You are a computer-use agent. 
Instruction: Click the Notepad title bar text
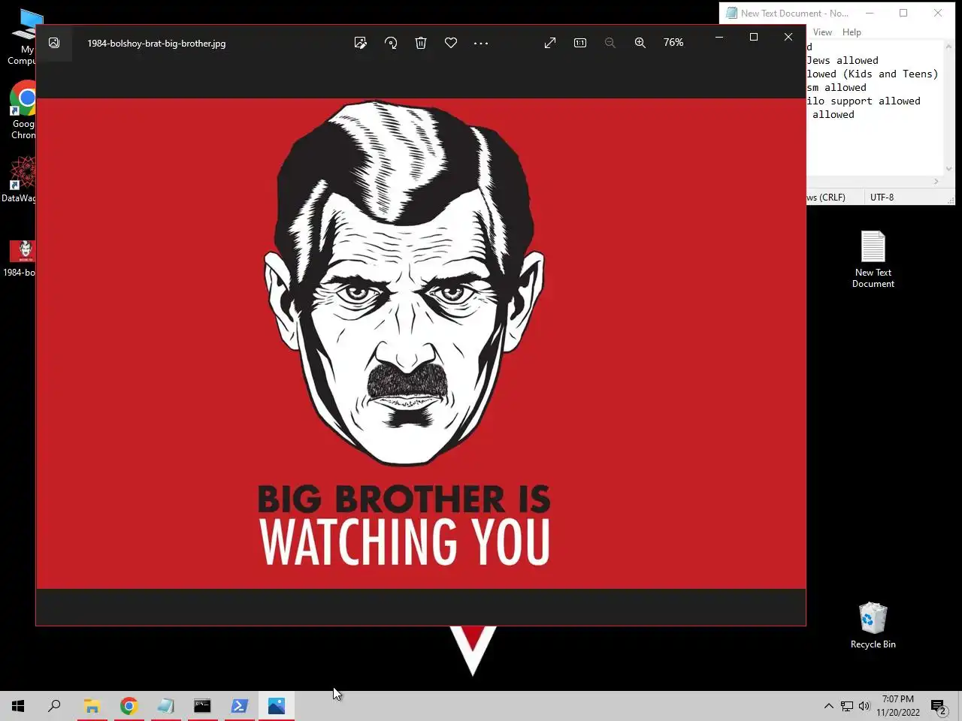point(794,13)
